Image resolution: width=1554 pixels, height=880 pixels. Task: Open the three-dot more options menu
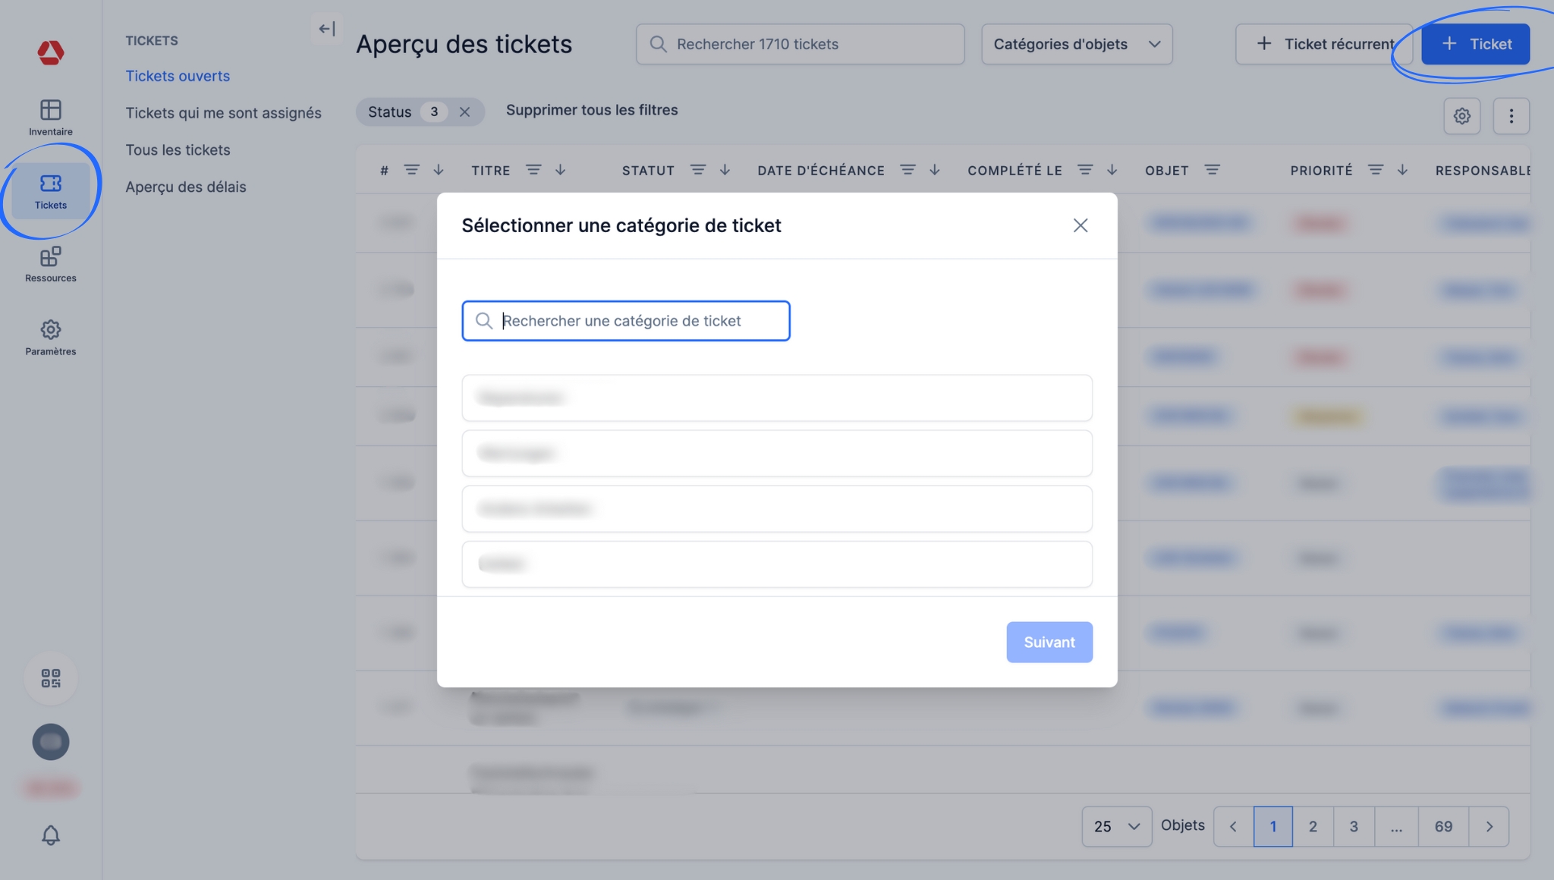click(x=1511, y=116)
